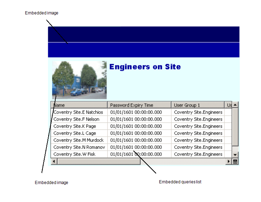Click the expiry time in E Natchios row
Viewport: 261px width, 202px height.
tap(139, 112)
